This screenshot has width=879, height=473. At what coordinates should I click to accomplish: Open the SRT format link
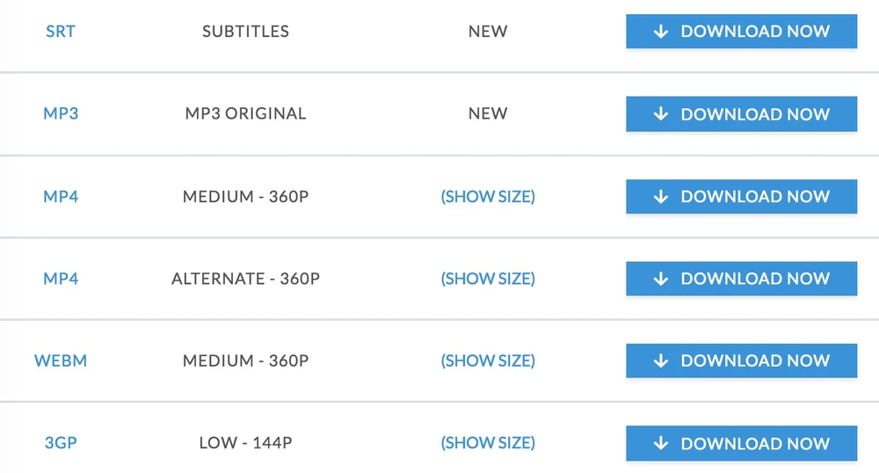[61, 32]
